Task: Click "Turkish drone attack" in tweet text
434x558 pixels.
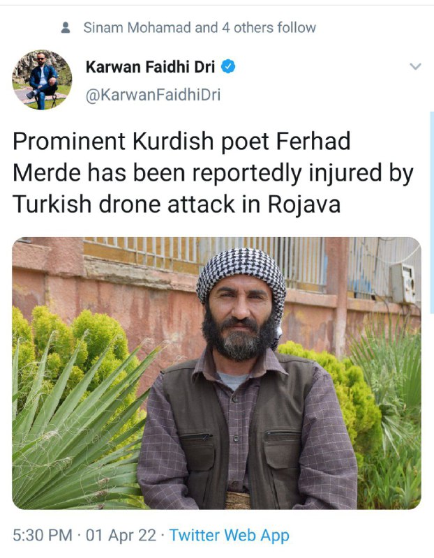Action: 124,204
